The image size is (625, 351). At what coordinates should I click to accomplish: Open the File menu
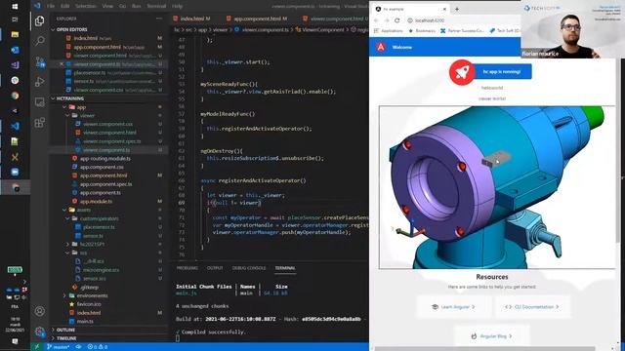coord(51,6)
